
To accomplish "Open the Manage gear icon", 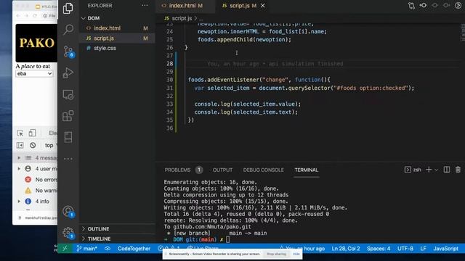I will tap(68, 233).
